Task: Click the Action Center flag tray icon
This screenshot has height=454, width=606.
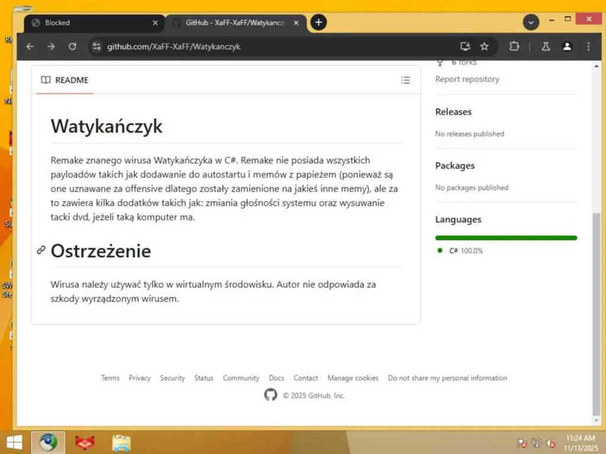Action: [522, 443]
